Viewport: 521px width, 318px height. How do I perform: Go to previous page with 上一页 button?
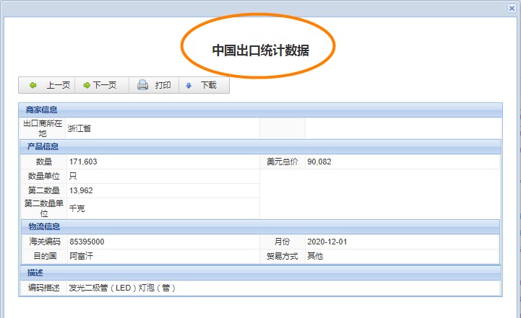point(47,85)
